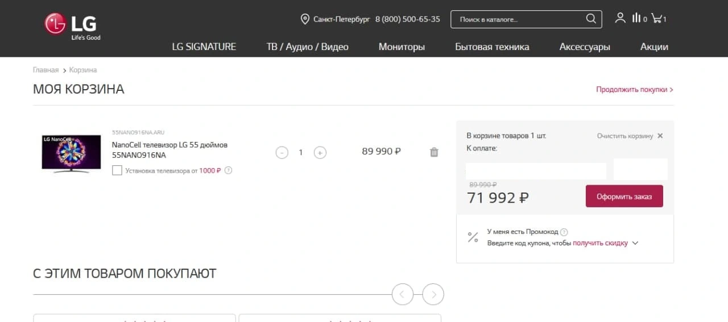Open the Мониторы menu
728x322 pixels.
click(402, 47)
